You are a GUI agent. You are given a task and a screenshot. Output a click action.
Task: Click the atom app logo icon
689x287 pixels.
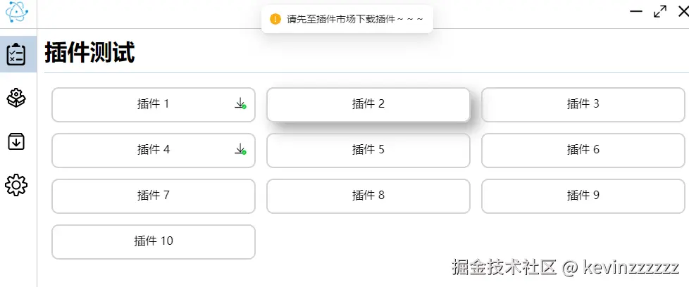(x=17, y=12)
